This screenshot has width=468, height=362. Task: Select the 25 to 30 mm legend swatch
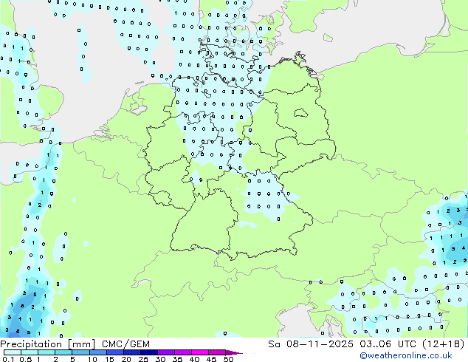[x=149, y=352]
